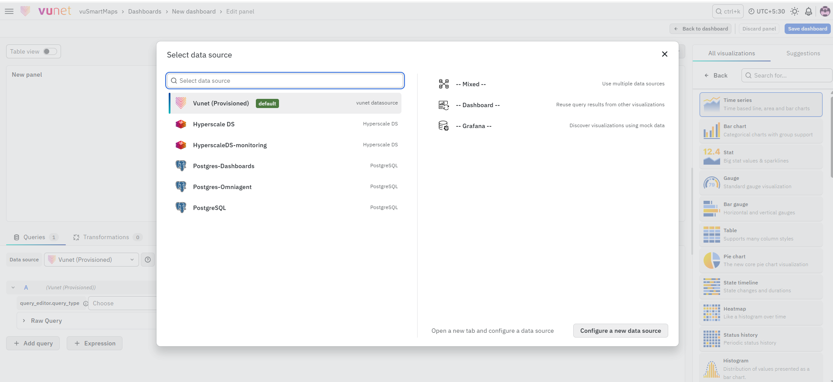Open UTC+5:30 time zone picker
The width and height of the screenshot is (833, 382).
coord(766,11)
